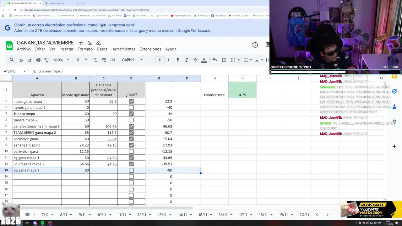The height and width of the screenshot is (226, 402).
Task: Apply percent format to selection
Action: click(86, 60)
